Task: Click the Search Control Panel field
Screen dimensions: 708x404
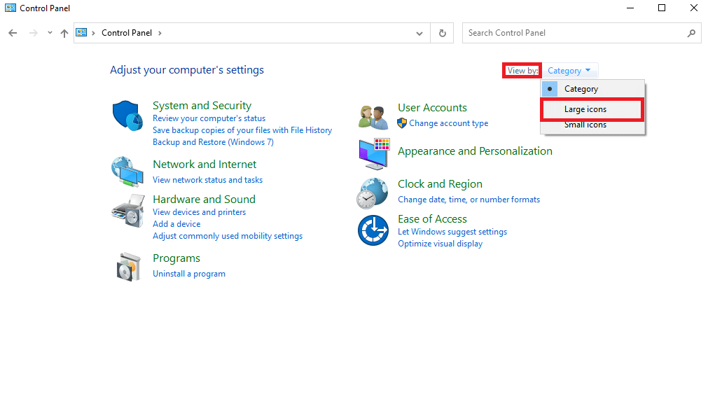Action: [574, 33]
